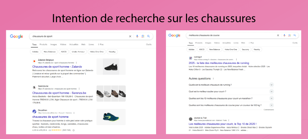Clear the 'chaussure de sport' search query
The width and height of the screenshot is (308, 139).
[130, 36]
